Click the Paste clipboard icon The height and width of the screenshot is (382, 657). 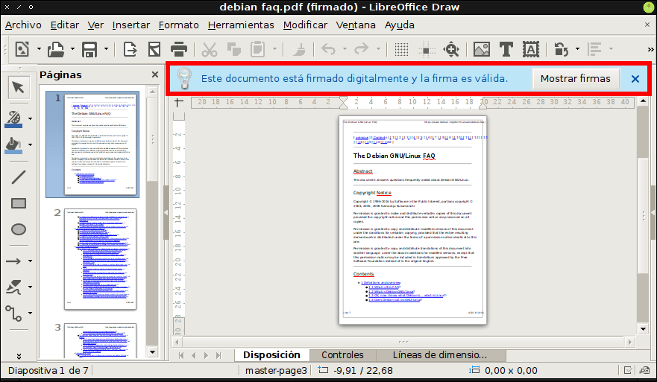click(x=258, y=49)
